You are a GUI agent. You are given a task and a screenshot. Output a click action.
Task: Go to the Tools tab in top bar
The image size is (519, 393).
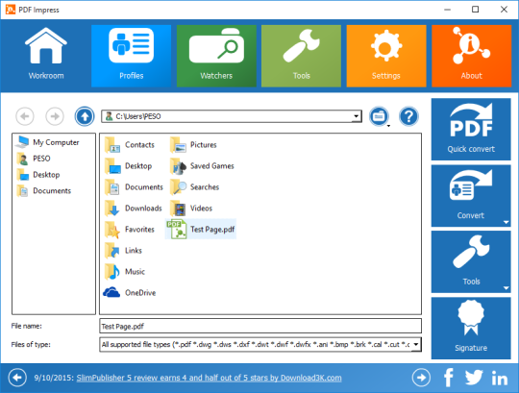pos(301,56)
